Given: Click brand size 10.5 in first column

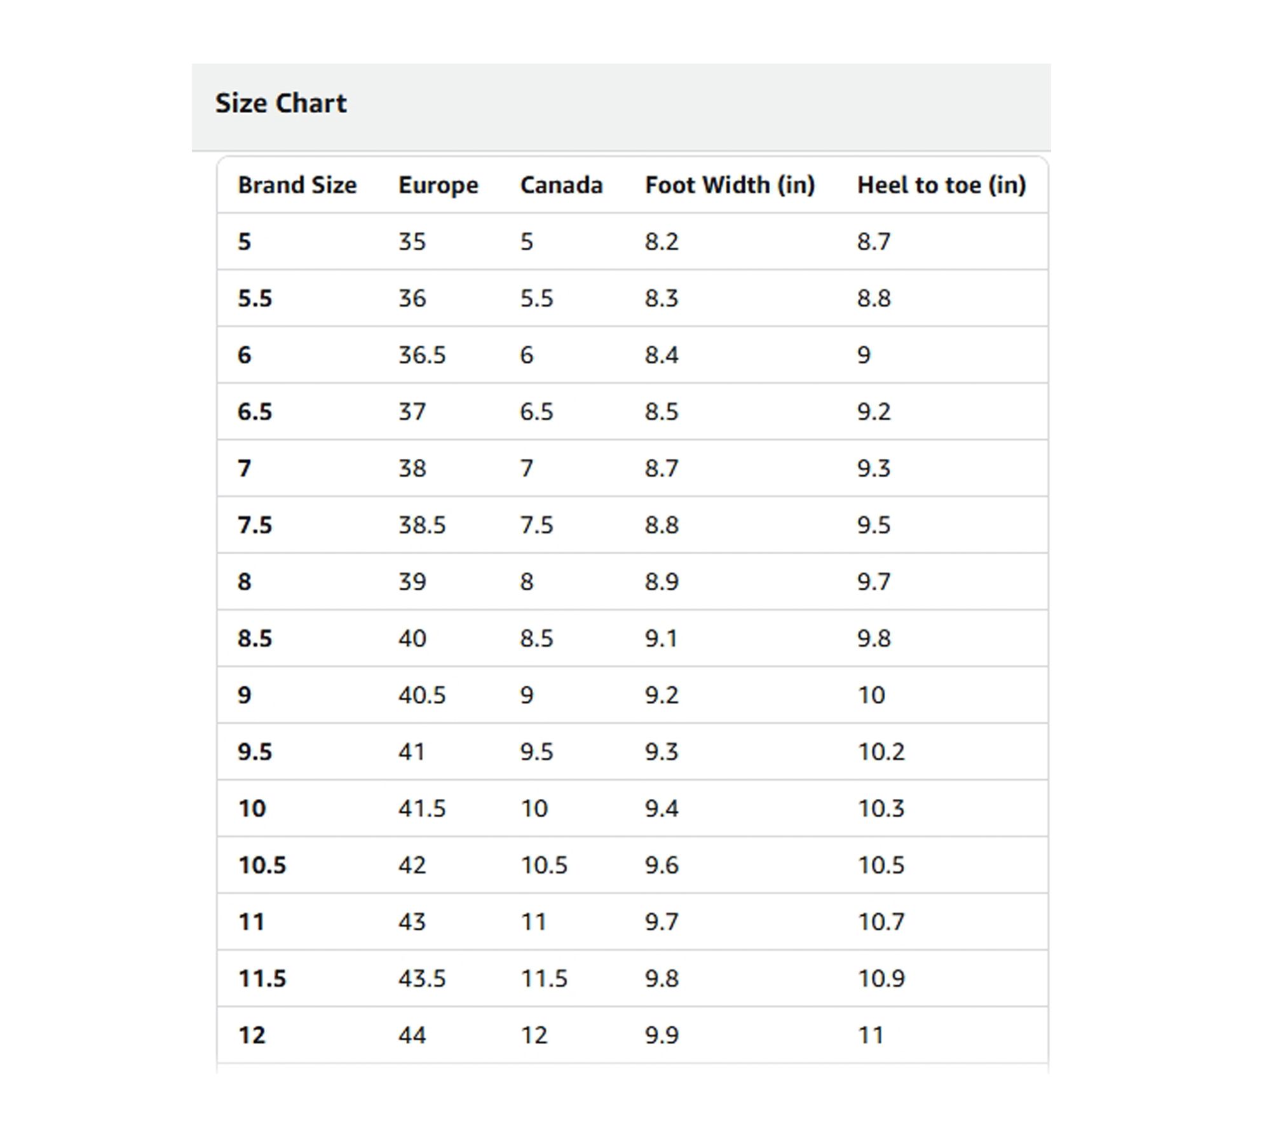Looking at the screenshot, I should click(262, 865).
